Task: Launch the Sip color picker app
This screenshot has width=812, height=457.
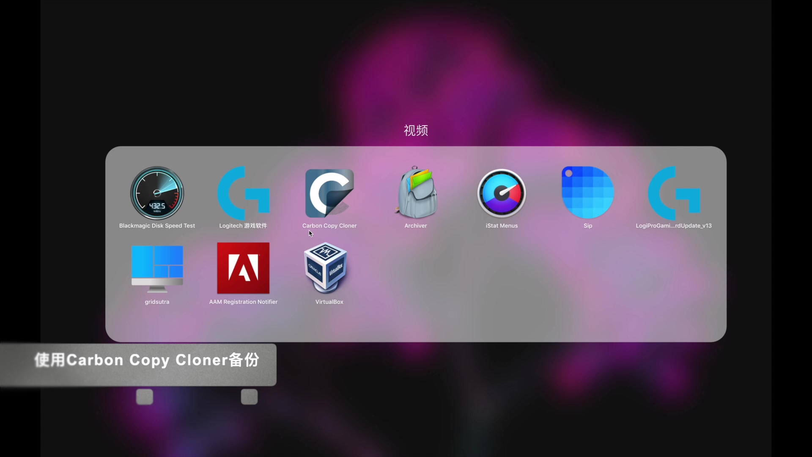Action: coord(588,193)
